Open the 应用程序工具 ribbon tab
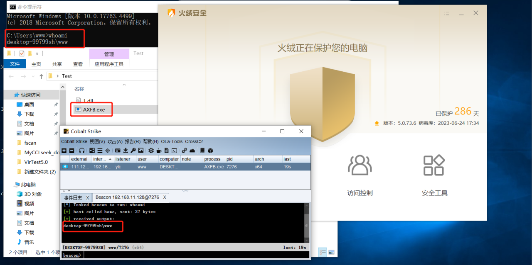Viewport: 532px width, 265px height. (109, 64)
